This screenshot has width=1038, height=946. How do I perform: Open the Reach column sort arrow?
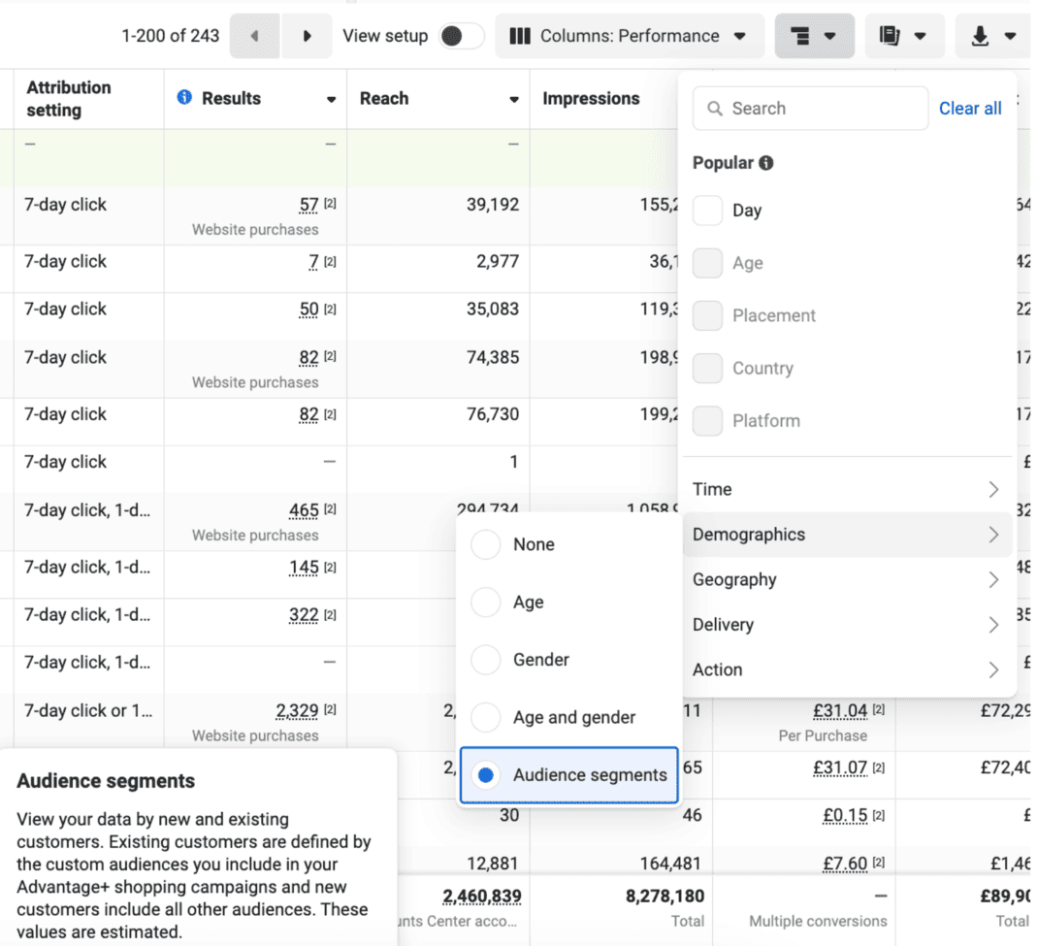514,99
